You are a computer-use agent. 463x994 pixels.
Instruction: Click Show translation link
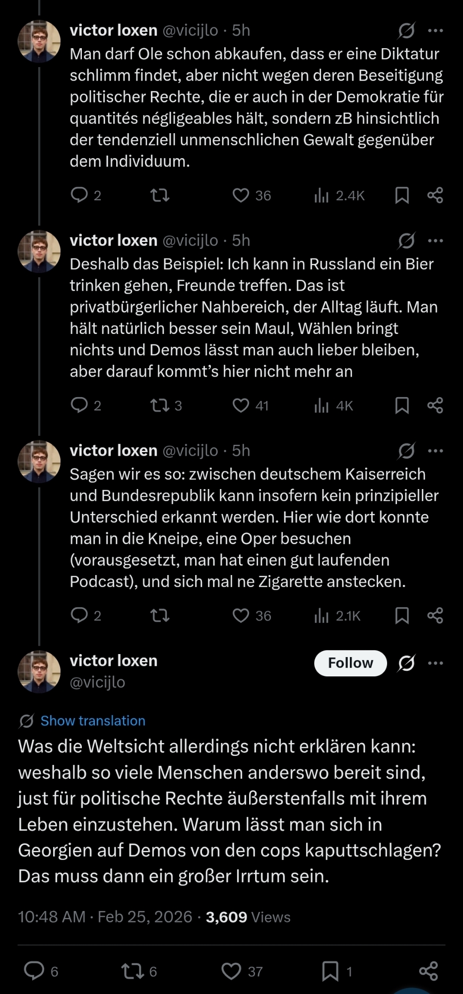pos(93,721)
